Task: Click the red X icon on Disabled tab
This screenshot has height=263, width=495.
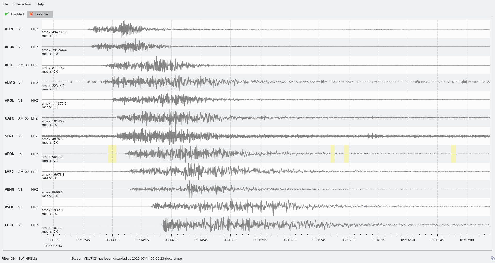Action: 31,14
